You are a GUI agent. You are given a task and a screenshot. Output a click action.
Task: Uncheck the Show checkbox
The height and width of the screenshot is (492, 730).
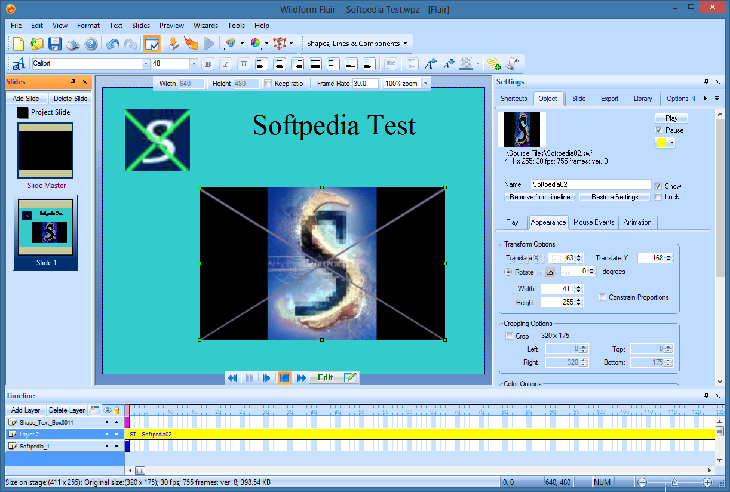(658, 186)
